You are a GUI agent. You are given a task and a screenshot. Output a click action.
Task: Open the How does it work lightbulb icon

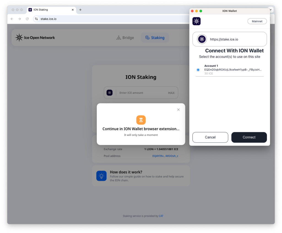101,176
